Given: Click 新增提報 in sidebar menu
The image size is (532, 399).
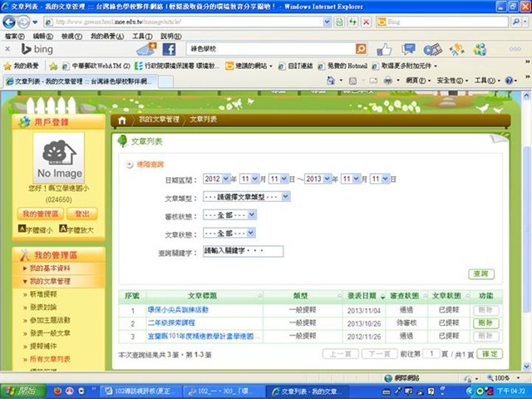Looking at the screenshot, I should tap(43, 294).
